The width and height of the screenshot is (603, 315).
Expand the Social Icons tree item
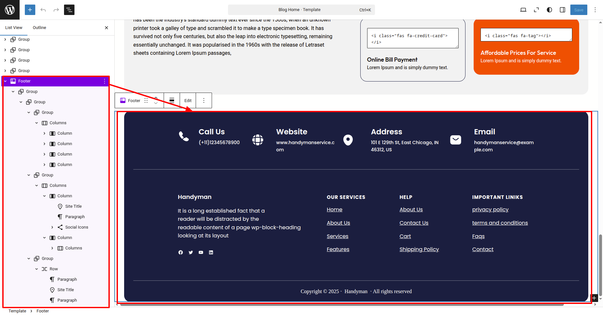point(52,227)
